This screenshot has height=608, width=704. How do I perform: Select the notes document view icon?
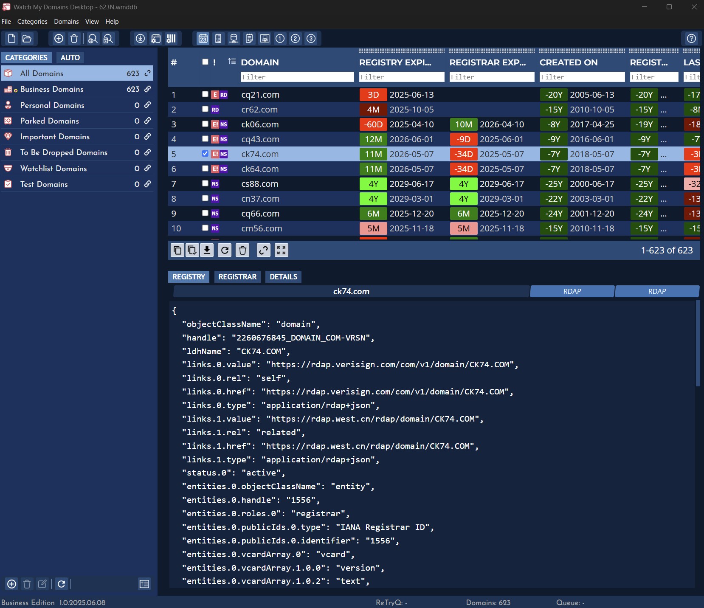tap(249, 39)
